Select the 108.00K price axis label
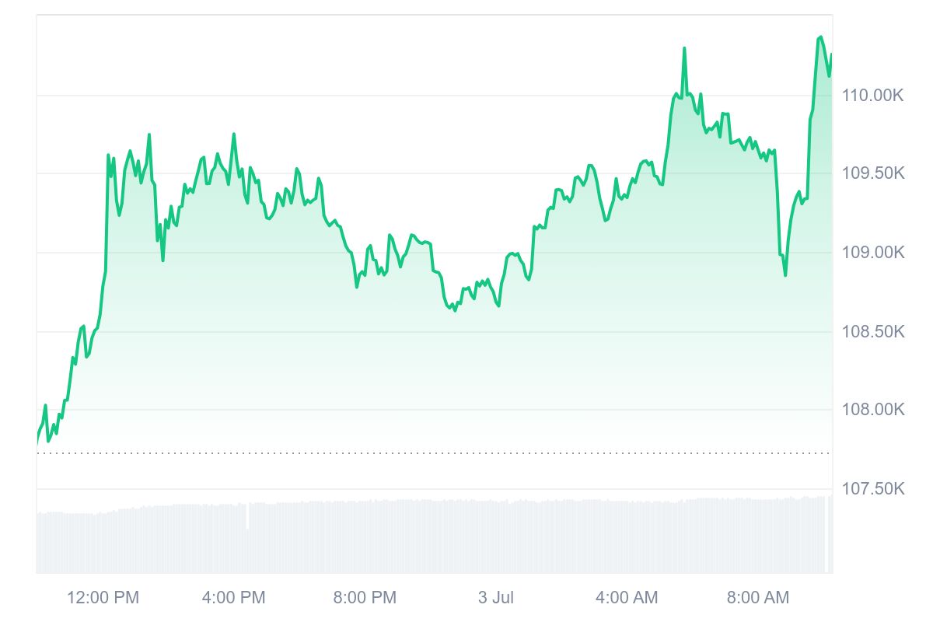This screenshot has width=933, height=622. [873, 410]
